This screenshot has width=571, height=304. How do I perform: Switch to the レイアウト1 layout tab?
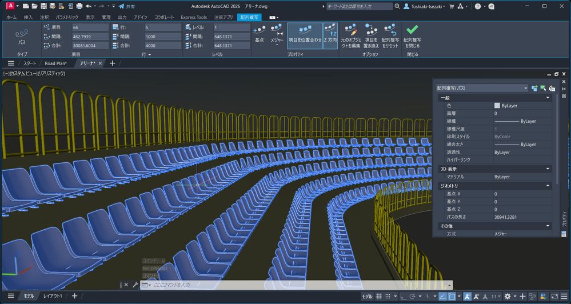click(x=53, y=297)
